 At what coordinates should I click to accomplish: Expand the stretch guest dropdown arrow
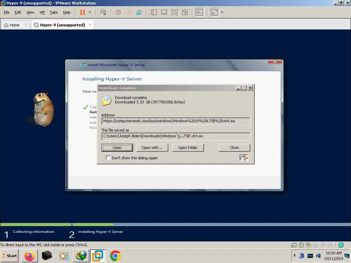tap(222, 12)
